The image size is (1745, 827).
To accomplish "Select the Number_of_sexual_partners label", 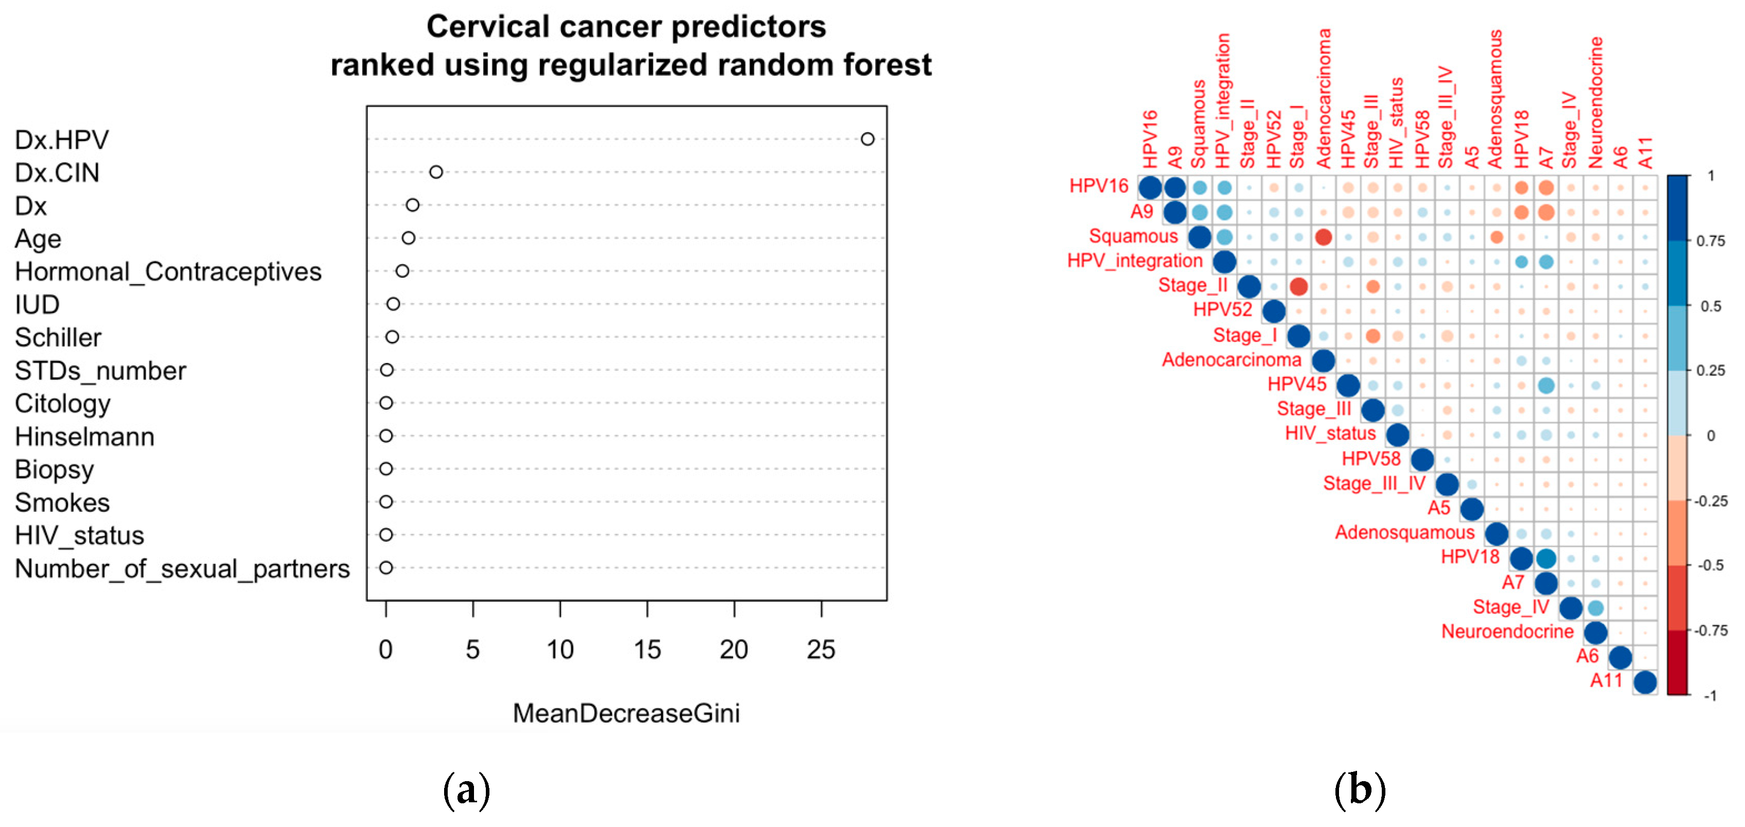I will click(182, 569).
